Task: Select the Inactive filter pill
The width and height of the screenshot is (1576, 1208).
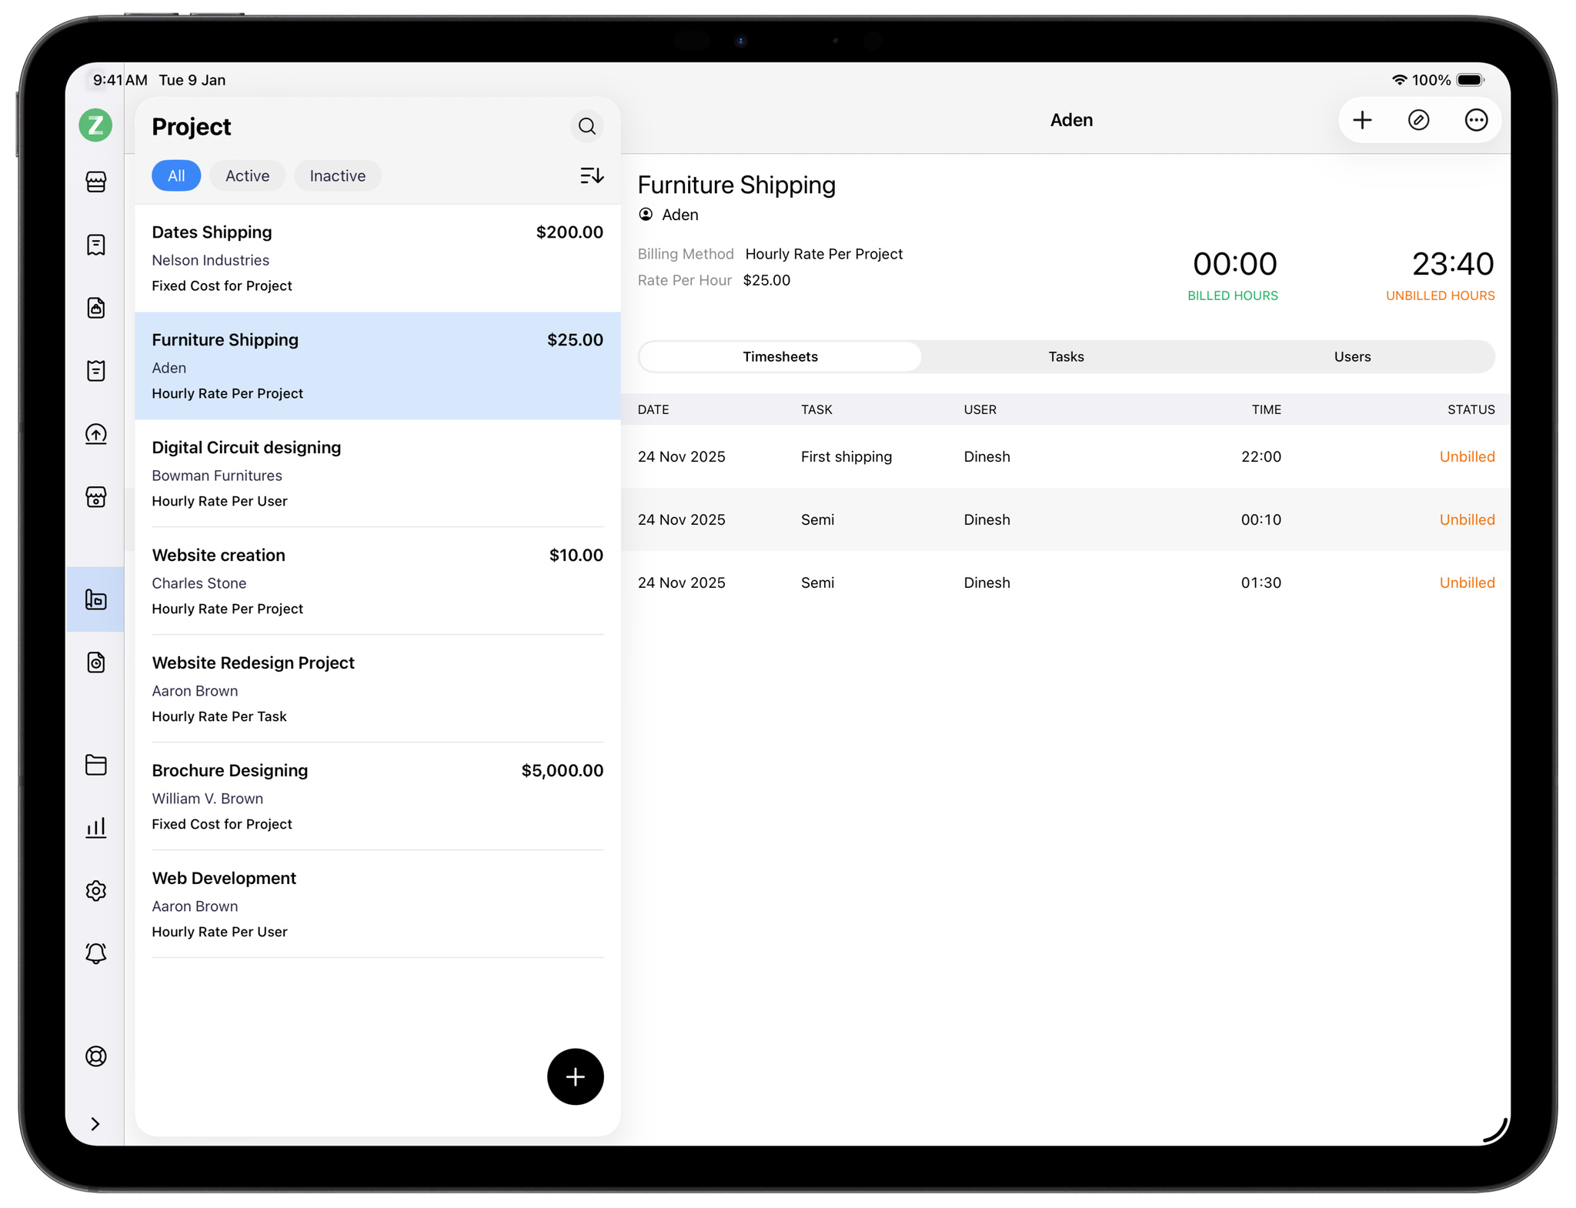Action: click(x=337, y=175)
